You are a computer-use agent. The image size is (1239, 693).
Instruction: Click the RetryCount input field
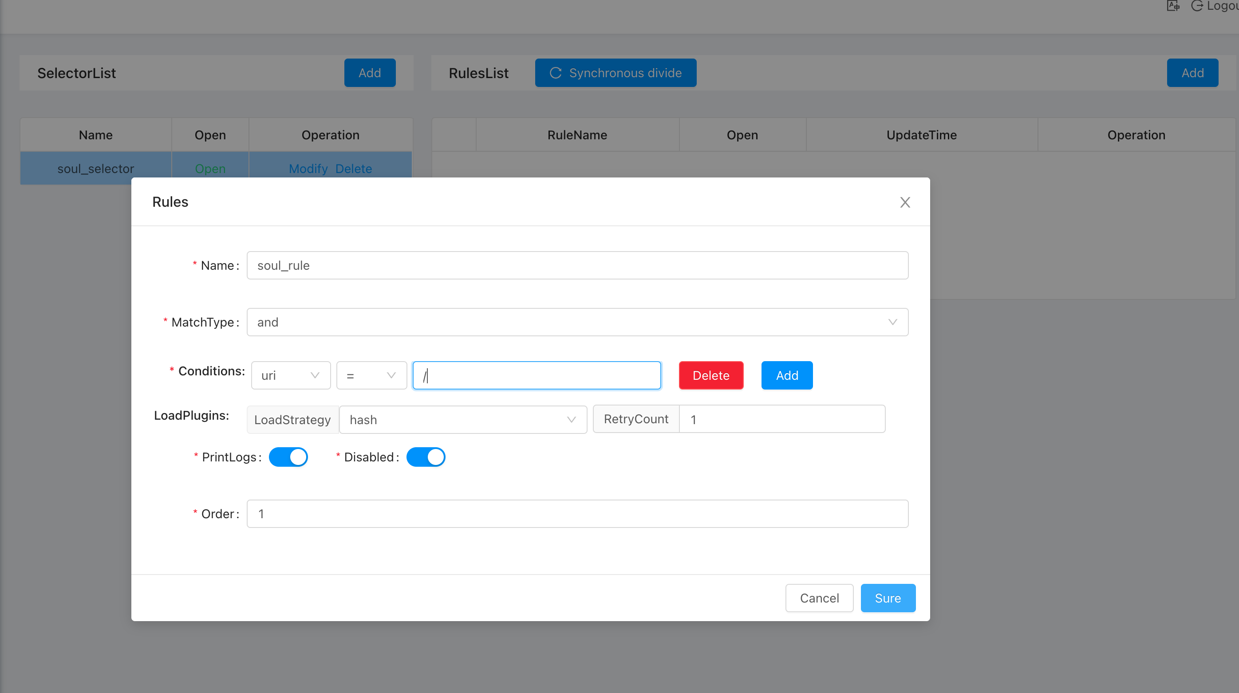781,419
